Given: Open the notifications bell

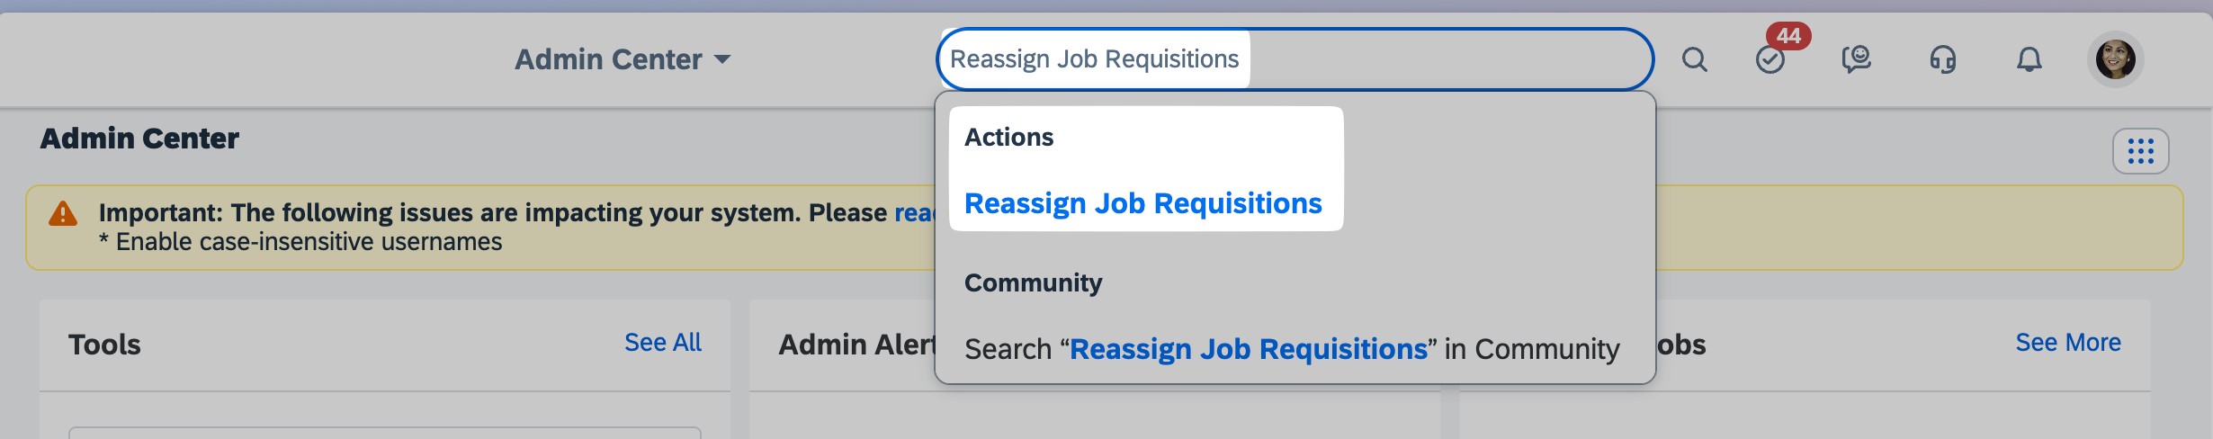Looking at the screenshot, I should (x=2029, y=60).
